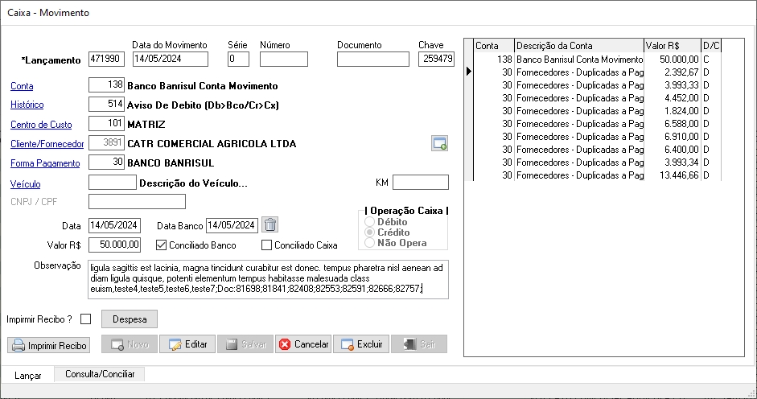
Task: Select the Crédito radio option
Action: pyautogui.click(x=370, y=232)
